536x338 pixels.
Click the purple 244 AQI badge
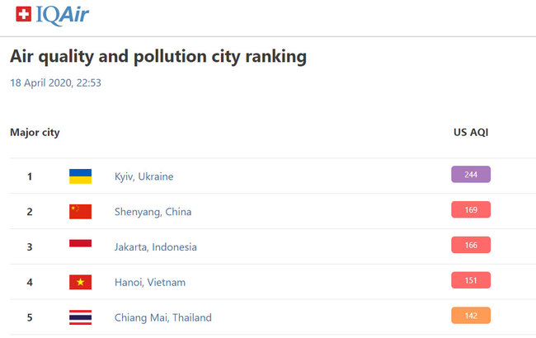471,174
